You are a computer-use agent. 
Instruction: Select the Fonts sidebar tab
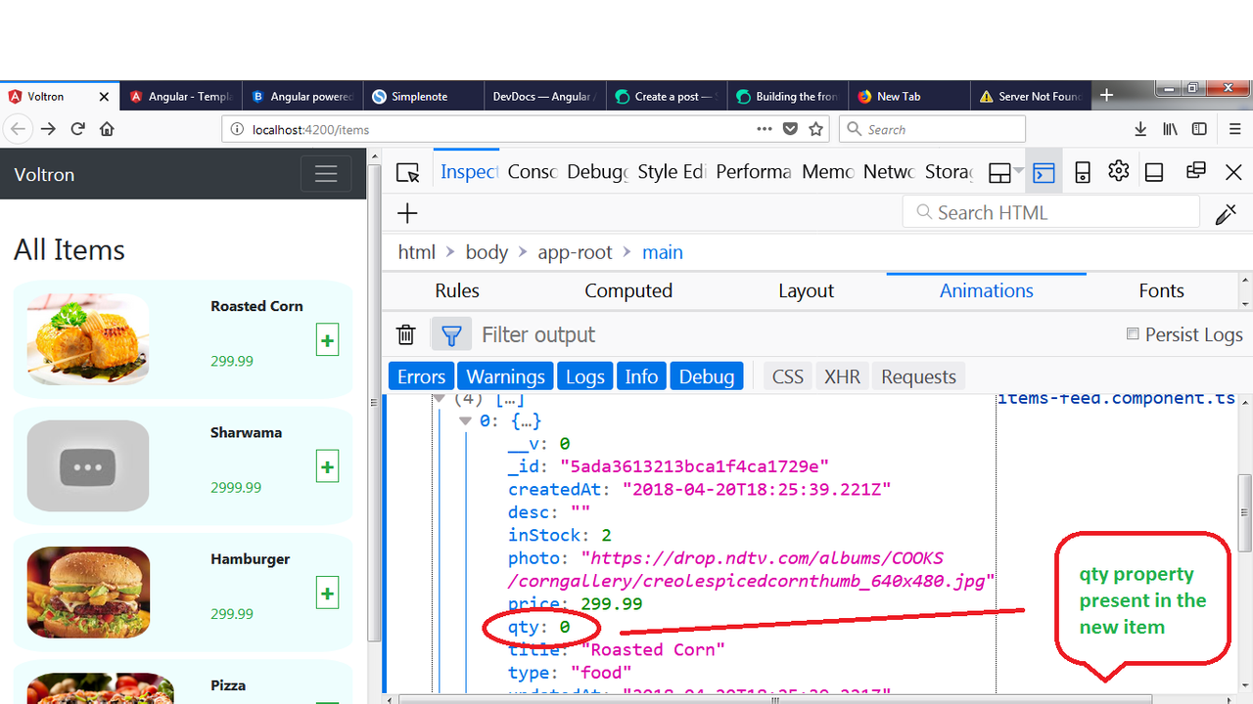(1161, 290)
